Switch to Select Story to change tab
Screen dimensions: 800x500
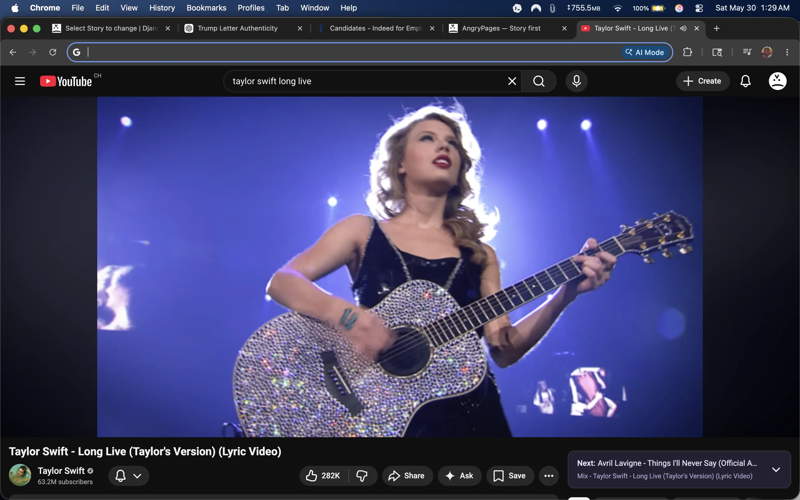111,28
